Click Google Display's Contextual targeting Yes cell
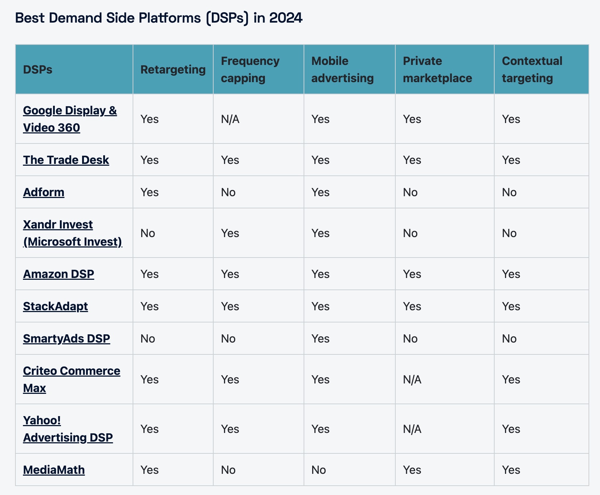This screenshot has width=600, height=495. pos(541,119)
